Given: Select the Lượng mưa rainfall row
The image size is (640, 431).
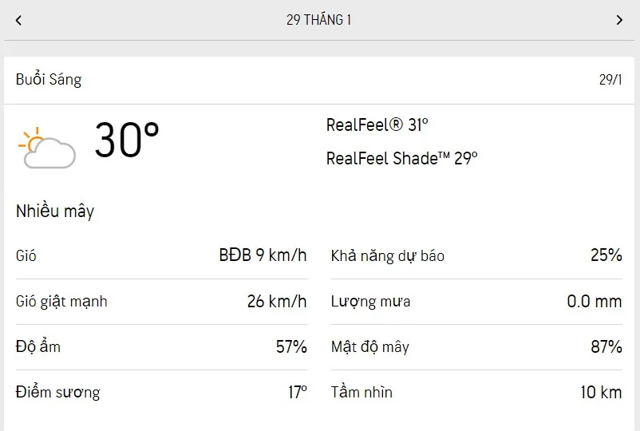Looking at the screenshot, I should pyautogui.click(x=476, y=302).
